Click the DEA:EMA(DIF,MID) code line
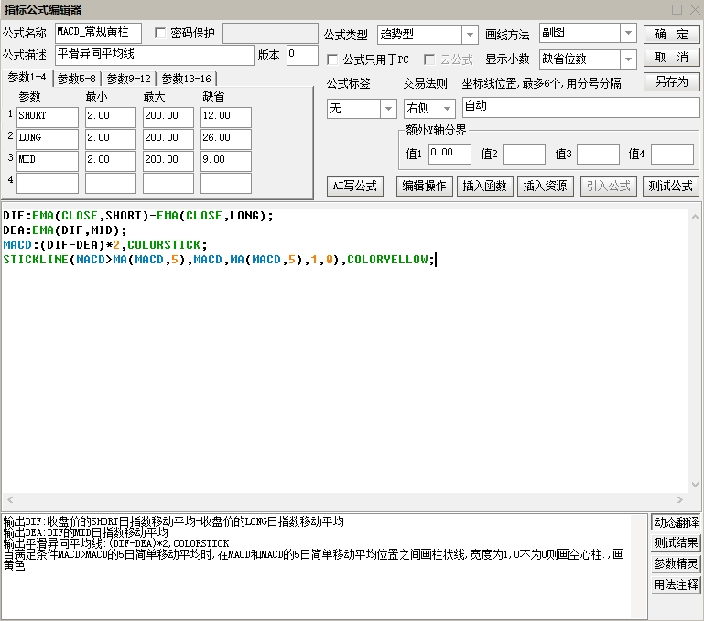The width and height of the screenshot is (704, 621). pos(65,230)
